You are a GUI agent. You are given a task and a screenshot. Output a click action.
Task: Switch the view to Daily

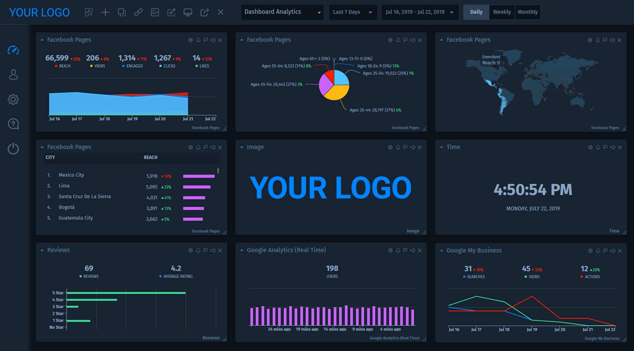click(476, 12)
